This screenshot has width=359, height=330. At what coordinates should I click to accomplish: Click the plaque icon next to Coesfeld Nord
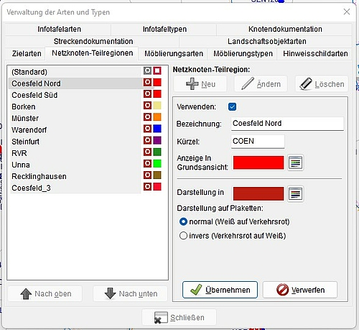tap(147, 82)
